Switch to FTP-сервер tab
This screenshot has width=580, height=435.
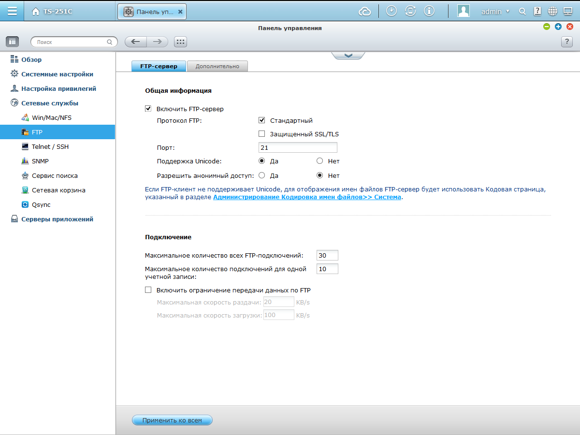click(159, 66)
